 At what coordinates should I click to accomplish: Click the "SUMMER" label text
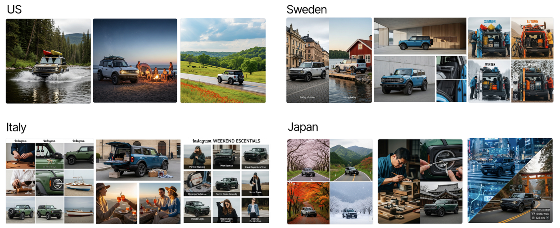click(x=490, y=22)
